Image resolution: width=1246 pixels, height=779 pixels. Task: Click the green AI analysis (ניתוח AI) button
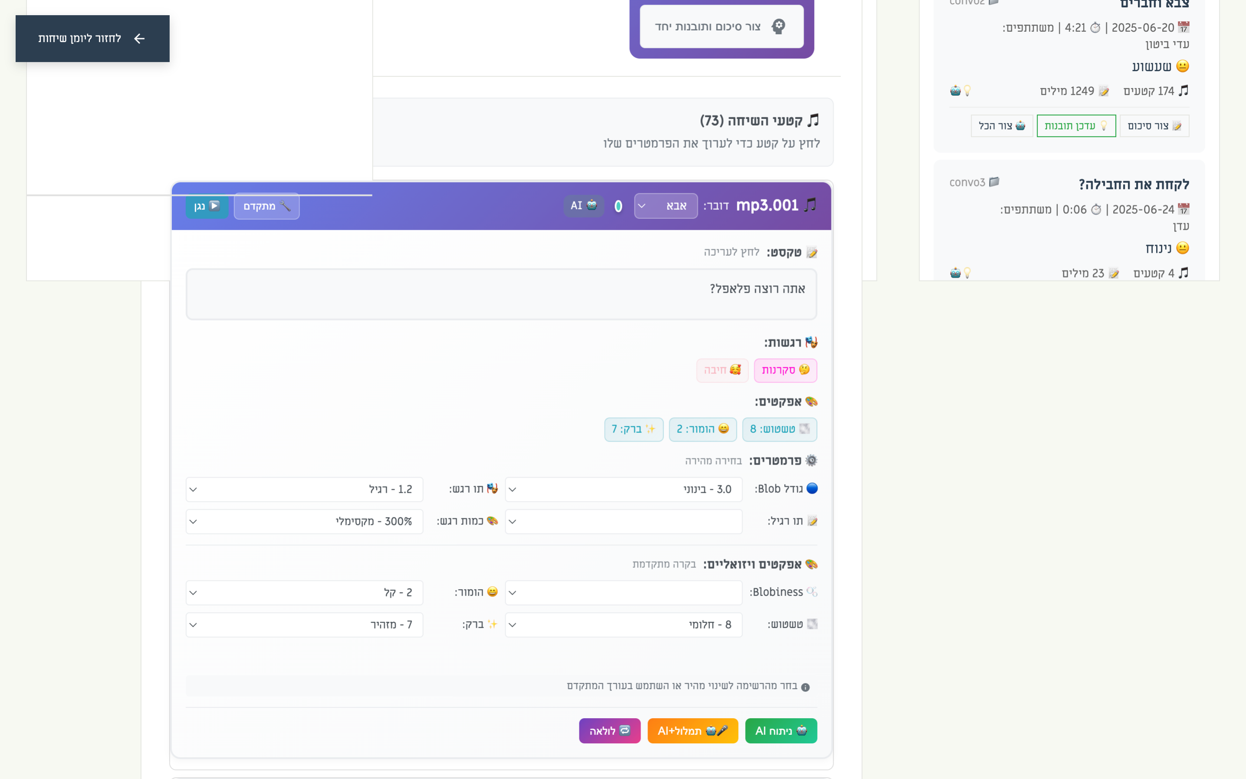781,730
